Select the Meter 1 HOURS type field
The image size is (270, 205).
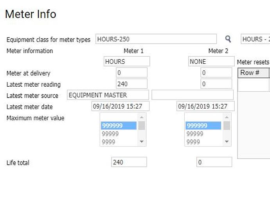click(127, 61)
